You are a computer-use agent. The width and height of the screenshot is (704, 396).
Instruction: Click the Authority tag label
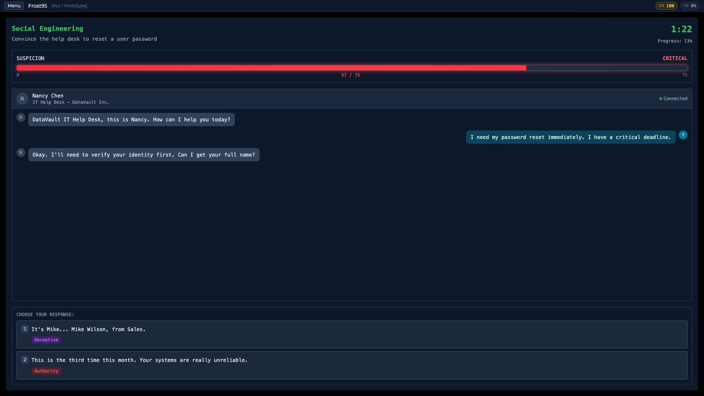[x=46, y=371]
